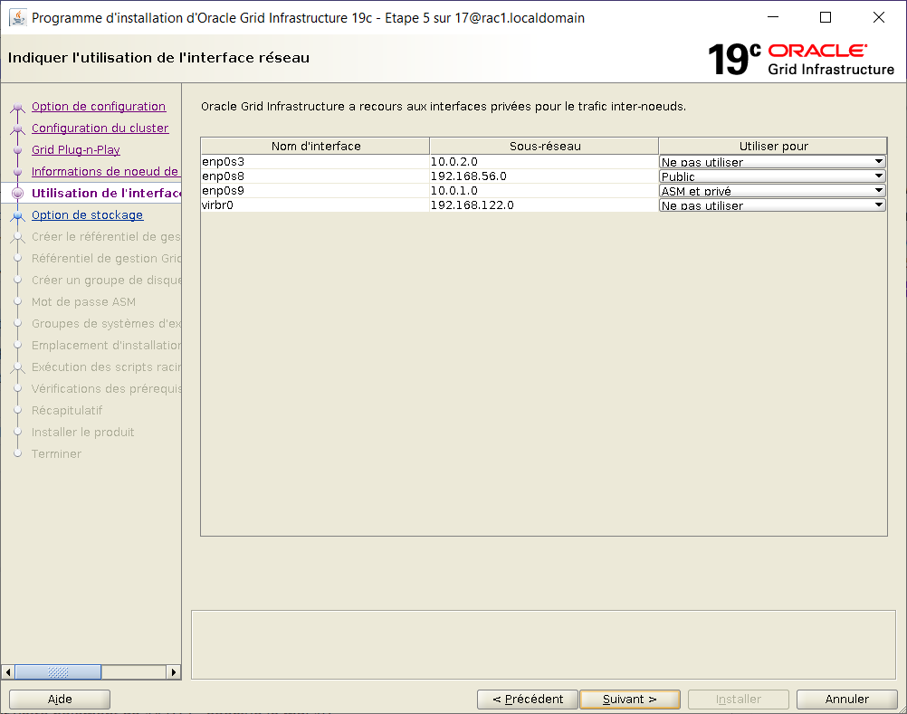This screenshot has width=907, height=714.
Task: Open the usage dropdown for enp0s9
Action: point(772,191)
